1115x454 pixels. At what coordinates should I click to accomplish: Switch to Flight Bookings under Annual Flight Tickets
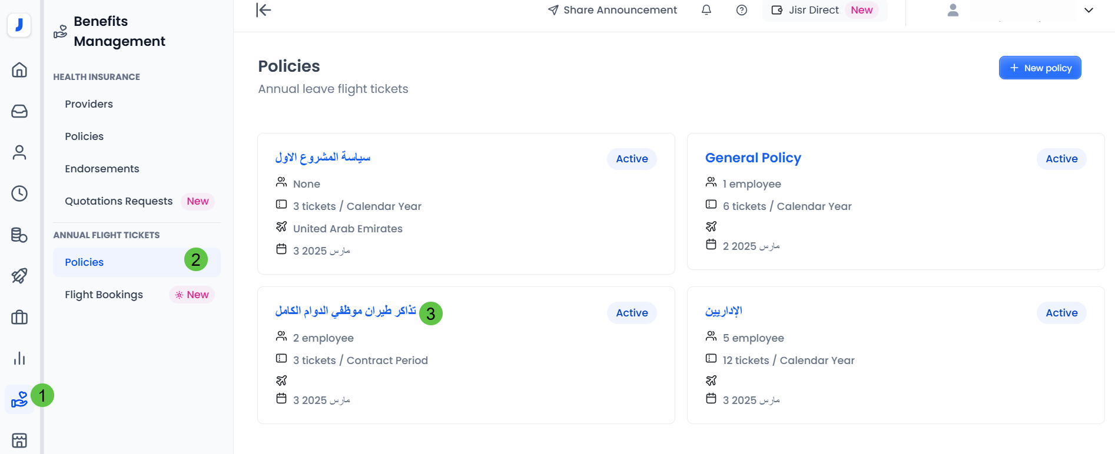pos(104,294)
